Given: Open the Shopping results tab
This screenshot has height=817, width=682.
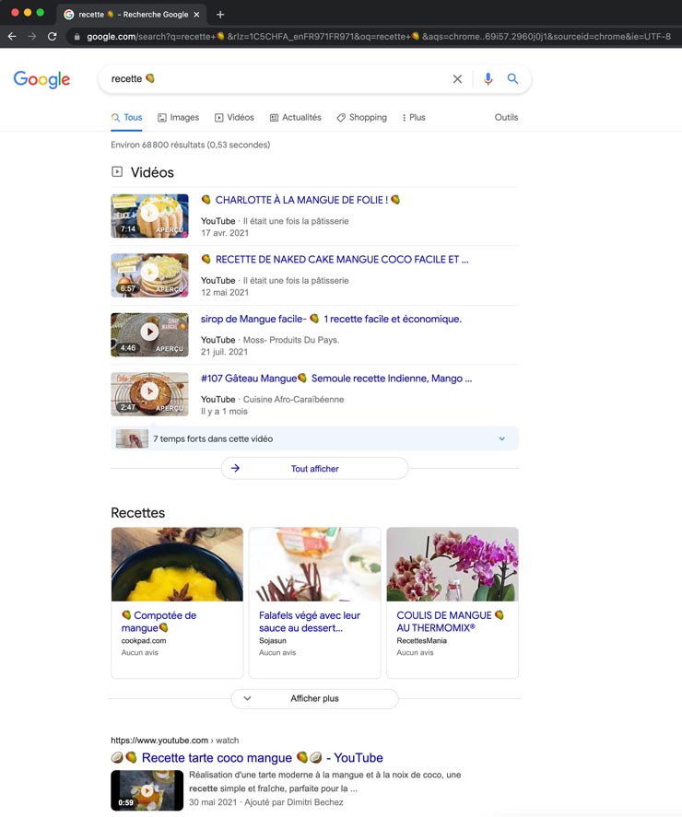Looking at the screenshot, I should point(362,117).
